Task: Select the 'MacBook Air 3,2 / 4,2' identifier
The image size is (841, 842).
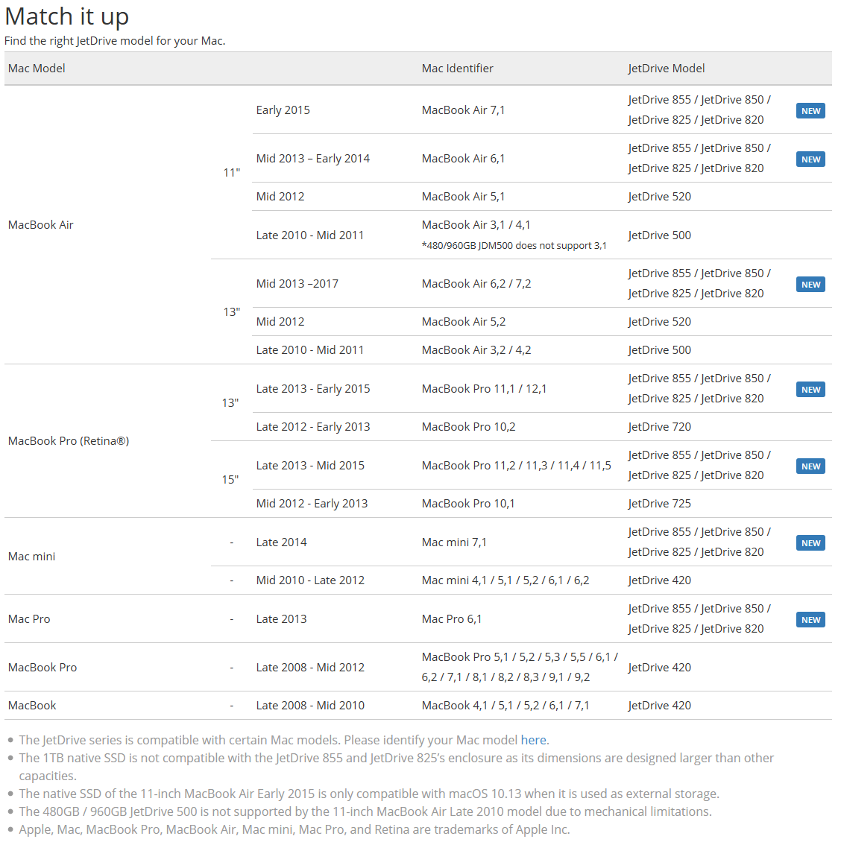Action: pos(476,350)
